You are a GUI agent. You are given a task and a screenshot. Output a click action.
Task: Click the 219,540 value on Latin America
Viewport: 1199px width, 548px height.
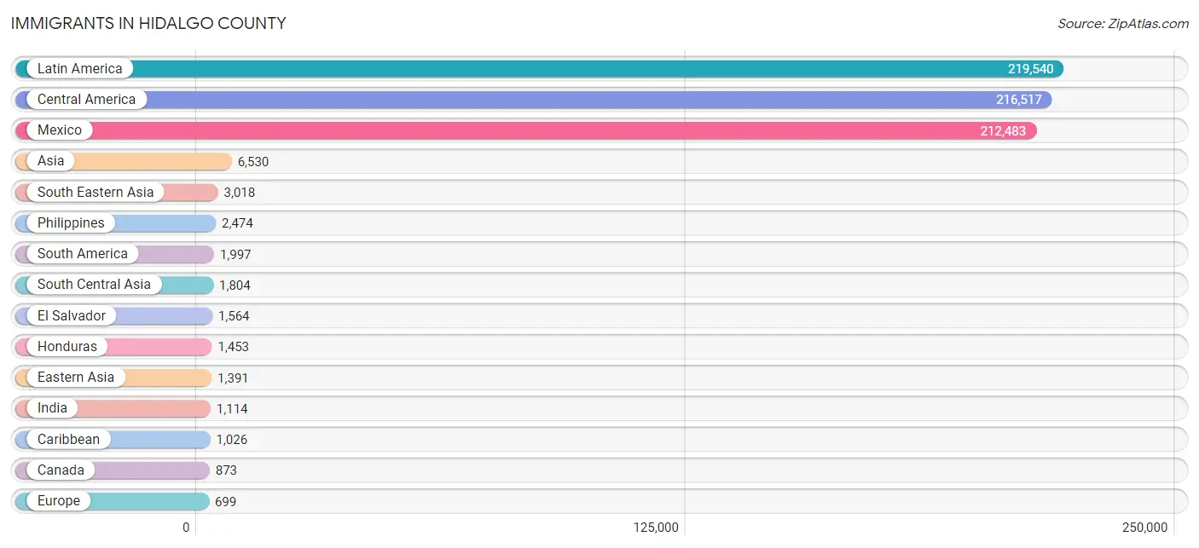pos(1029,69)
